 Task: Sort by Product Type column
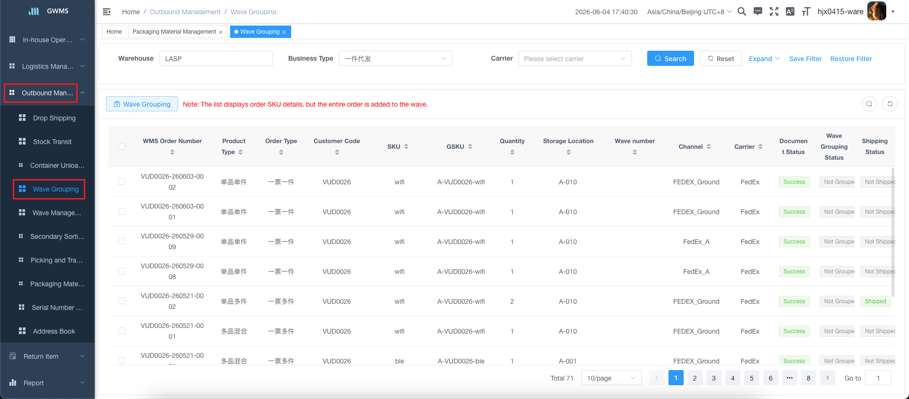tap(241, 152)
